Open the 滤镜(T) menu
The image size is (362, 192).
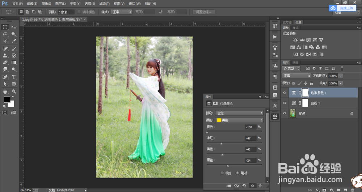(104, 4)
